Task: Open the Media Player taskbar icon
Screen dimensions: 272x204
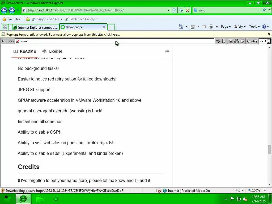Action: 56,199
